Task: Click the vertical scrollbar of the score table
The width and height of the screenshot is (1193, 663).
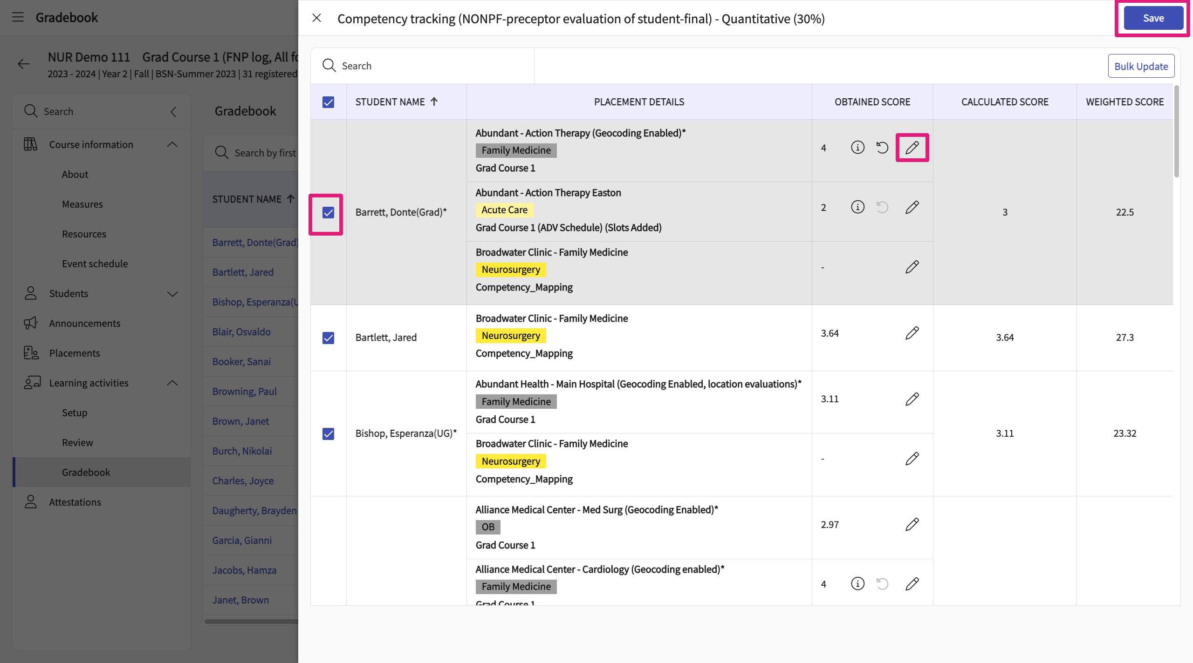Action: pos(1176,131)
